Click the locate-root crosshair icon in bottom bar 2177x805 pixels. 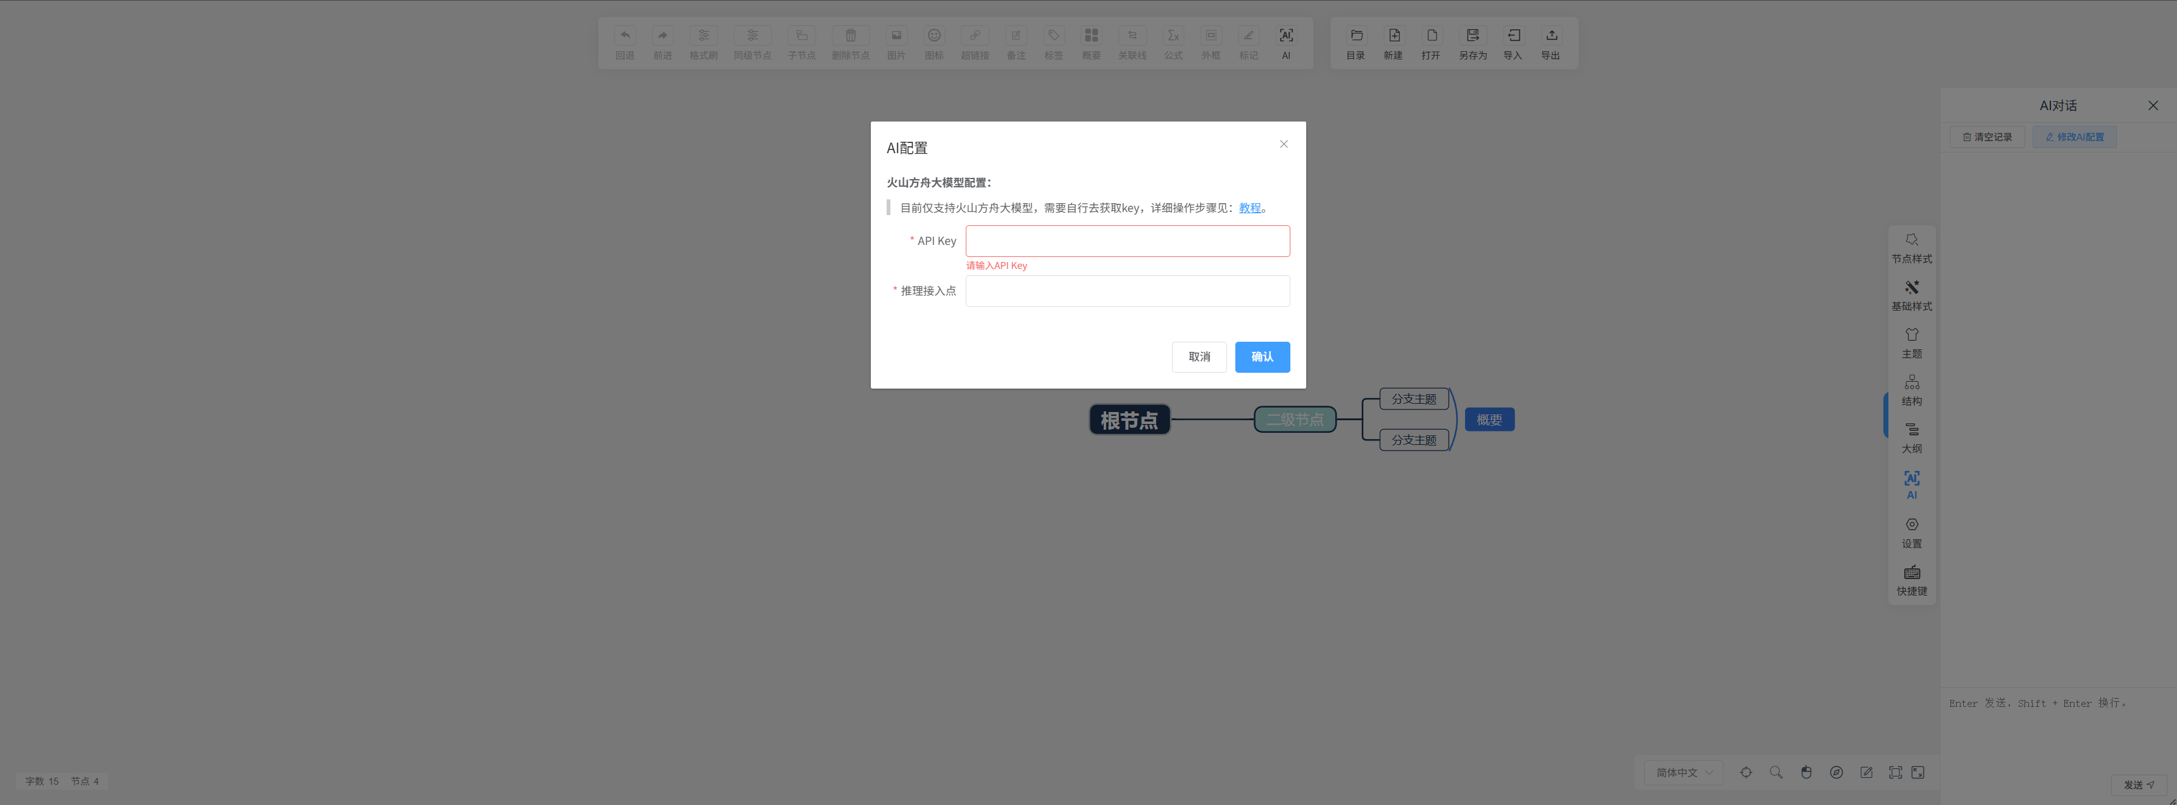pyautogui.click(x=1746, y=772)
